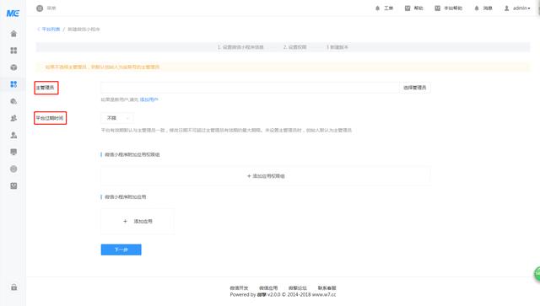Open 工单 work orders in the top bar
Viewport: 540px width, 306px height.
384,8
